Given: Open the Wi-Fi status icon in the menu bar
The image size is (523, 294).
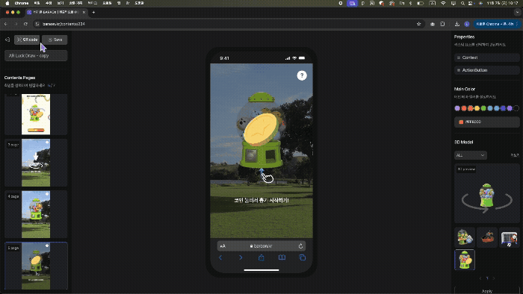Looking at the screenshot, I should pyautogui.click(x=443, y=3).
